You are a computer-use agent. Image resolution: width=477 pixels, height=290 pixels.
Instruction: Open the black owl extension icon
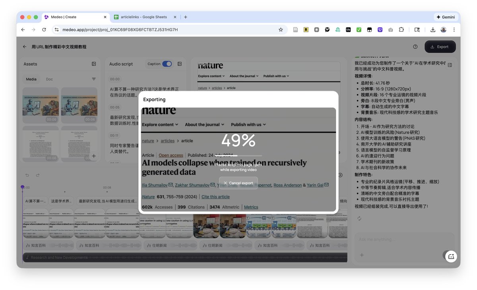click(327, 30)
